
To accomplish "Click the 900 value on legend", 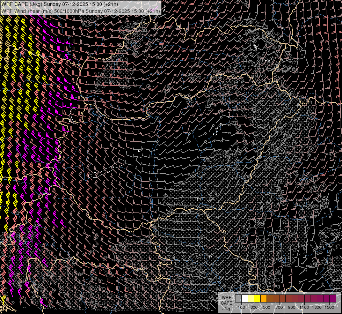I will (292, 307).
